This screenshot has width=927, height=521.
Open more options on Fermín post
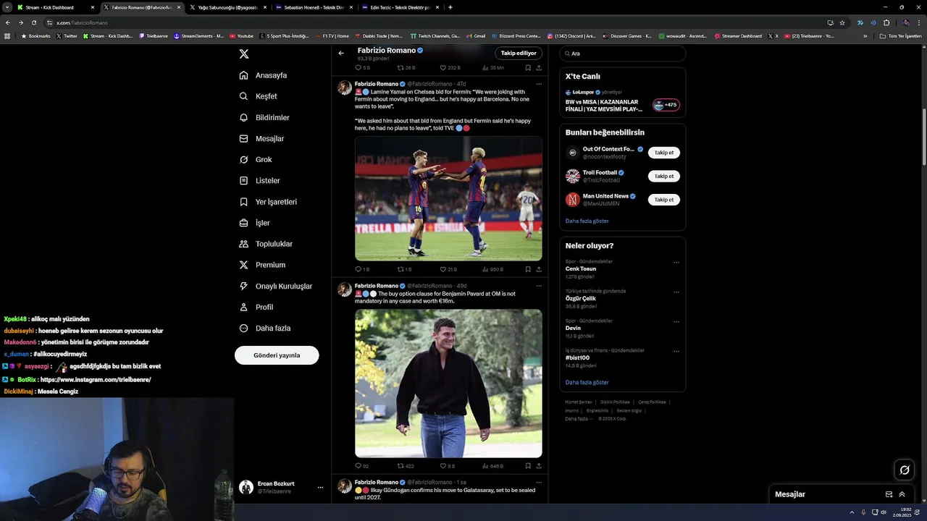pos(538,84)
